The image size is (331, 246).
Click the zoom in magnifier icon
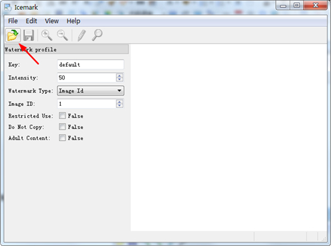click(47, 35)
